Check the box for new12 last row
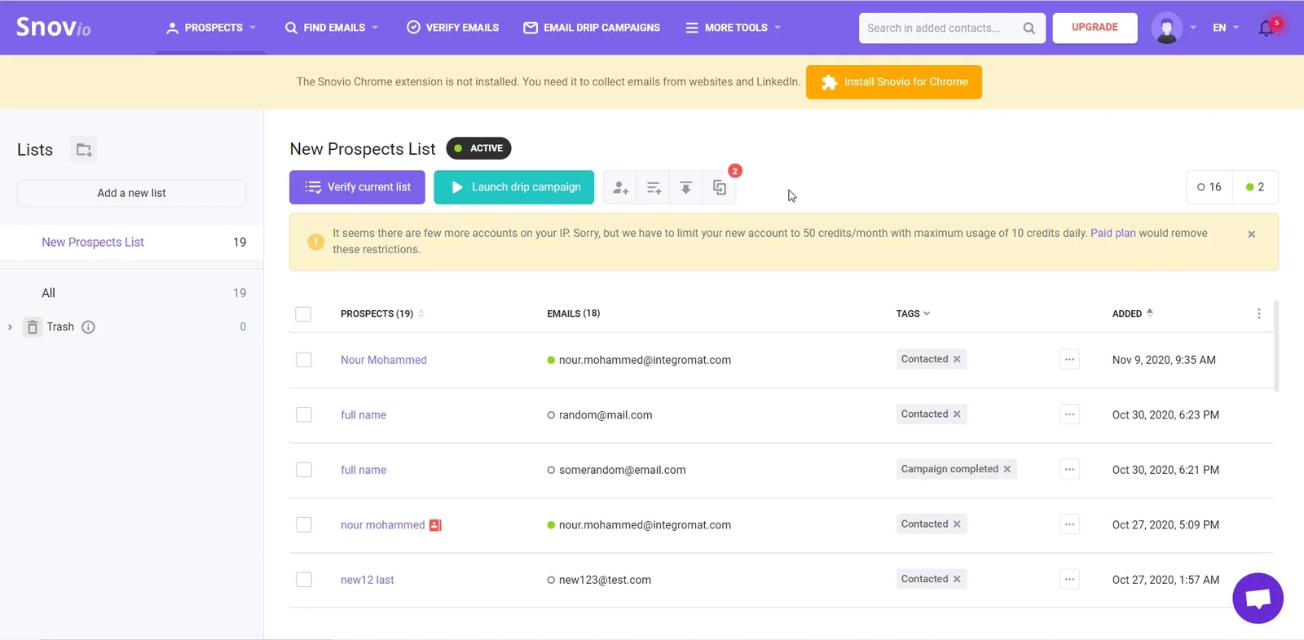 coord(304,580)
